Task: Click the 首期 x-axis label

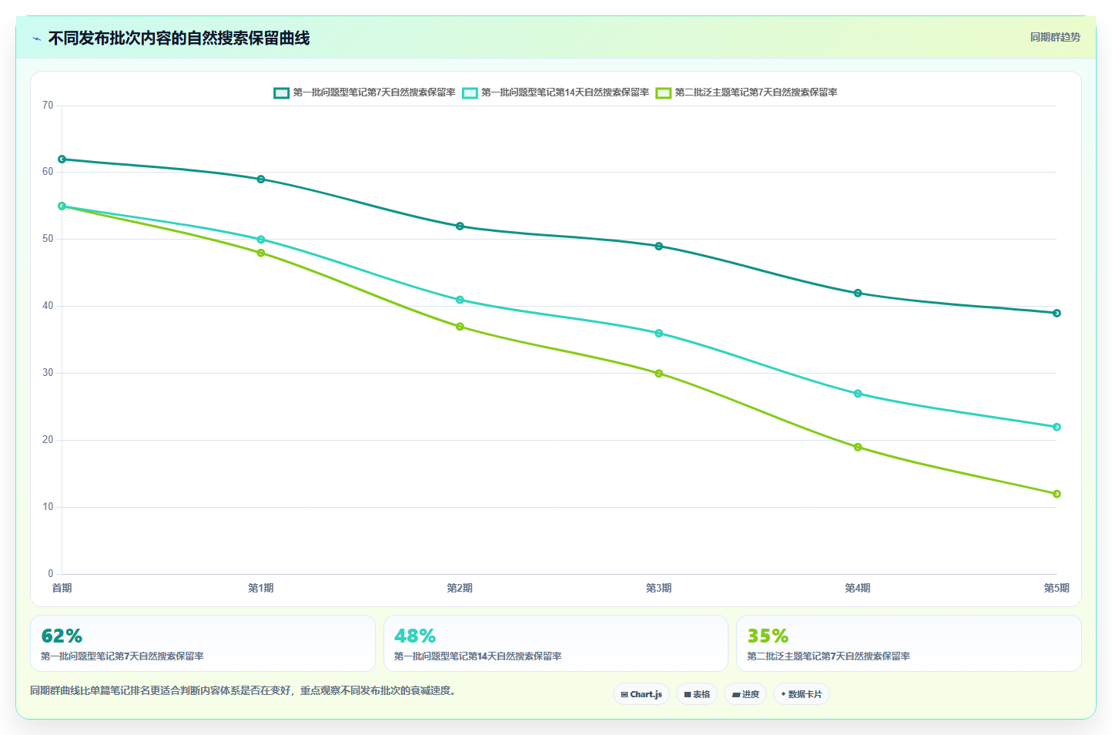Action: click(x=62, y=588)
